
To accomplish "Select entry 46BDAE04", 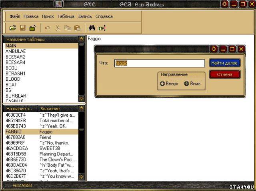I will tap(42, 165).
